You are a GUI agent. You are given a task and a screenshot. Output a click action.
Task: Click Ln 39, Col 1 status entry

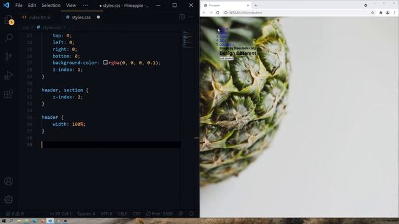60,214
